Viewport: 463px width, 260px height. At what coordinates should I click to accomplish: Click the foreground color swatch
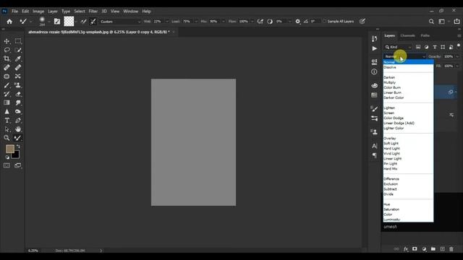(9, 149)
